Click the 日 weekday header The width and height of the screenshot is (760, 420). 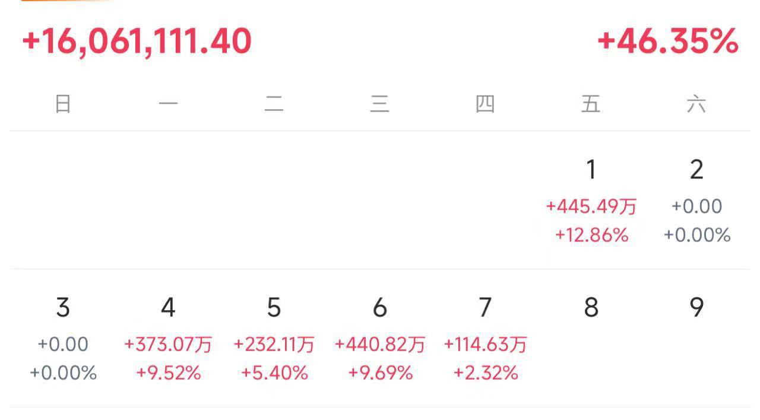click(x=63, y=104)
